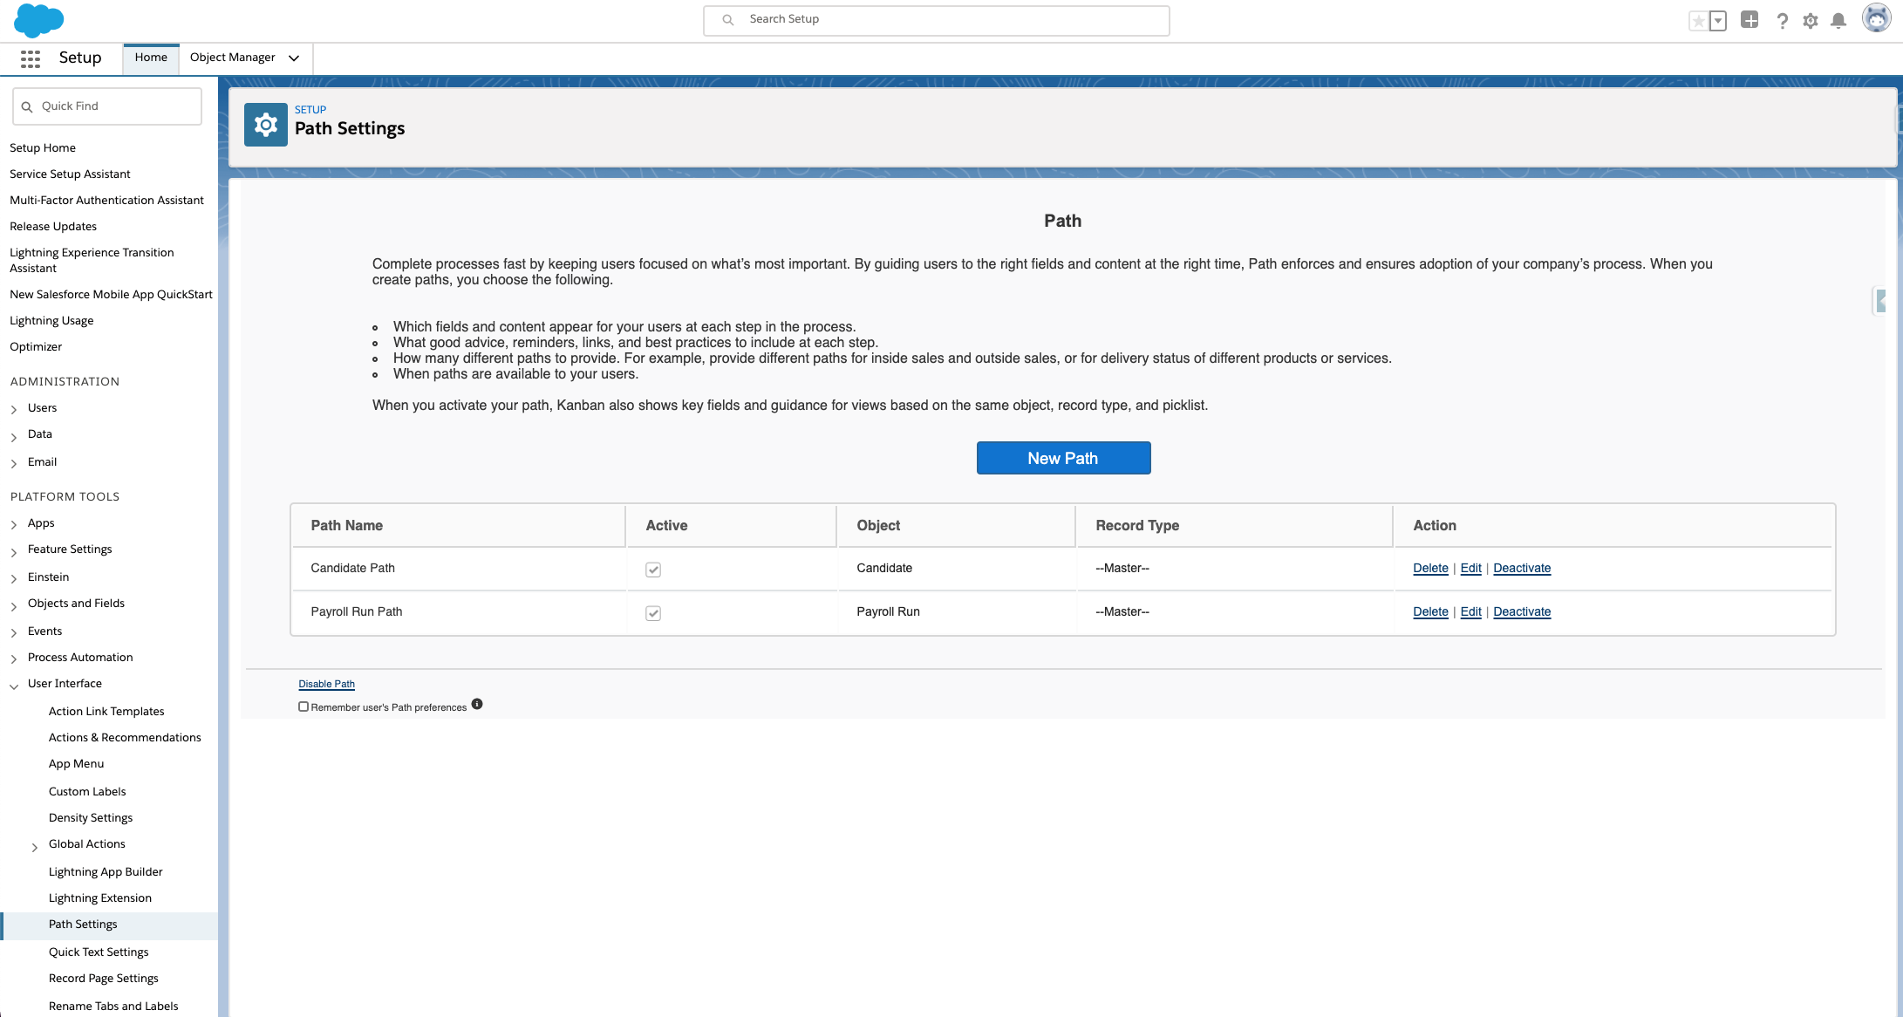Open the App Launcher grid icon
Image resolution: width=1903 pixels, height=1017 pixels.
click(31, 58)
